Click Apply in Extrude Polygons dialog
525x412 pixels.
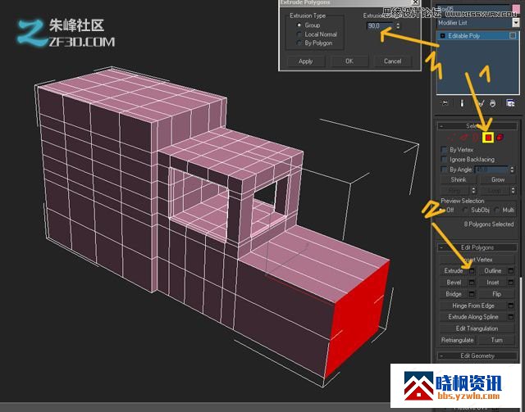click(x=305, y=61)
